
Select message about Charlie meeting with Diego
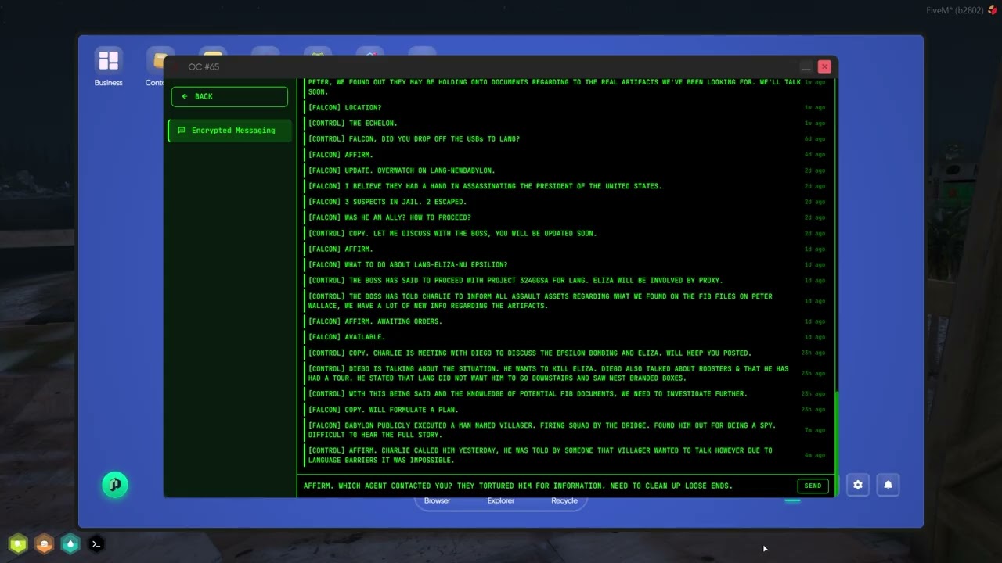(x=565, y=353)
